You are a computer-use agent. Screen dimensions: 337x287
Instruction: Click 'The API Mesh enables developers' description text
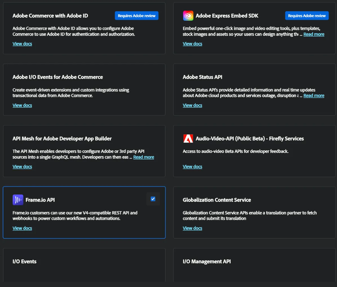(x=78, y=154)
